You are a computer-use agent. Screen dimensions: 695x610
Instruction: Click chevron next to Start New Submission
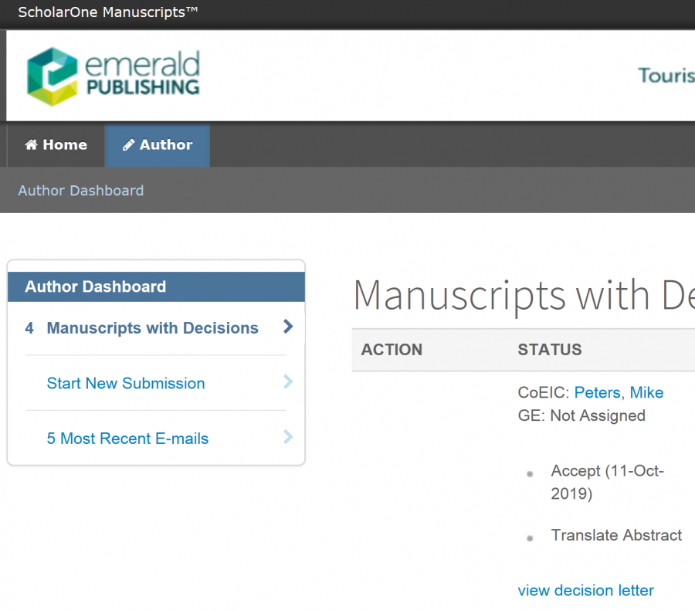click(x=288, y=381)
